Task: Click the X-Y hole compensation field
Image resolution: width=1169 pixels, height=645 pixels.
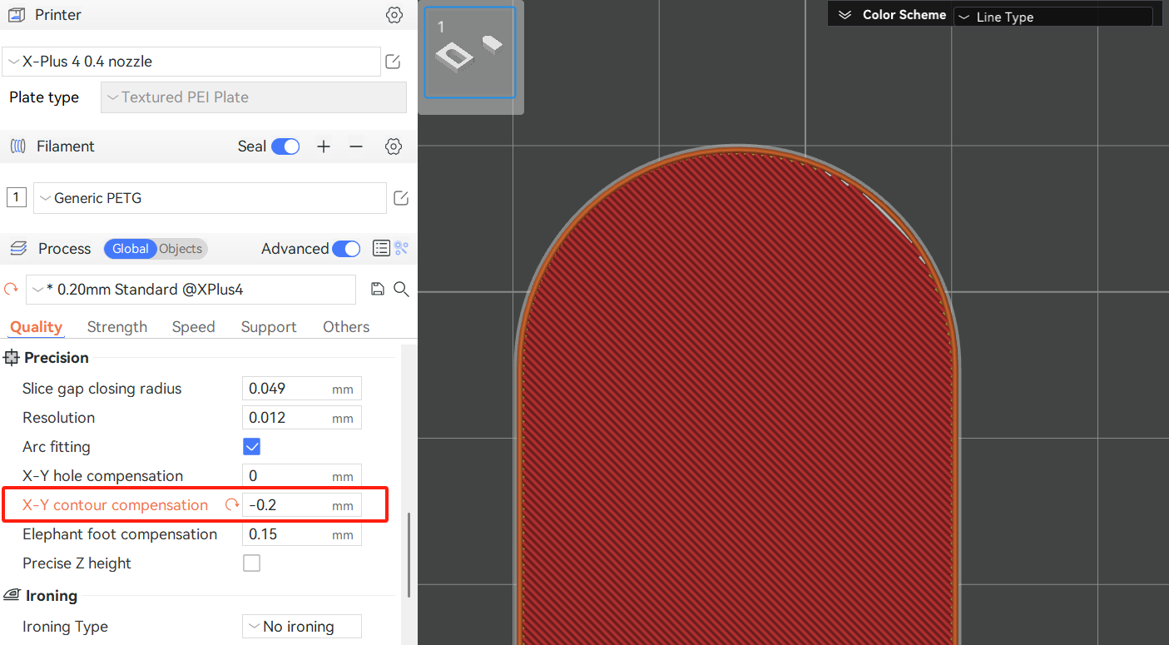Action: 302,476
